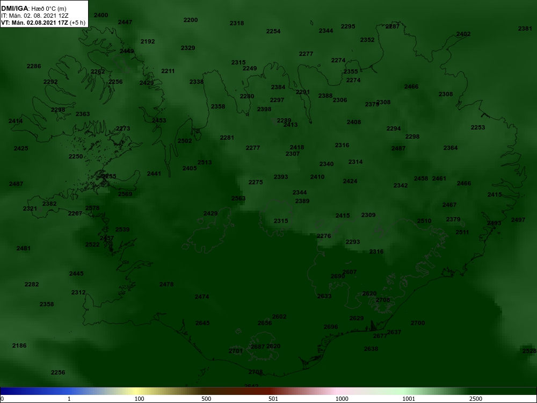Click the map value 2497
537x403 pixels.
tap(518, 220)
